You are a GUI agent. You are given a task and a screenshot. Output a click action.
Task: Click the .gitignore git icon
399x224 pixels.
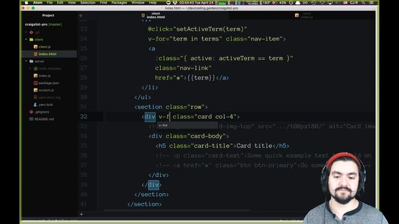pyautogui.click(x=31, y=112)
